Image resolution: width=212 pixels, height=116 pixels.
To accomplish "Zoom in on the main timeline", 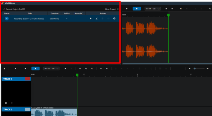I will click(80, 69).
